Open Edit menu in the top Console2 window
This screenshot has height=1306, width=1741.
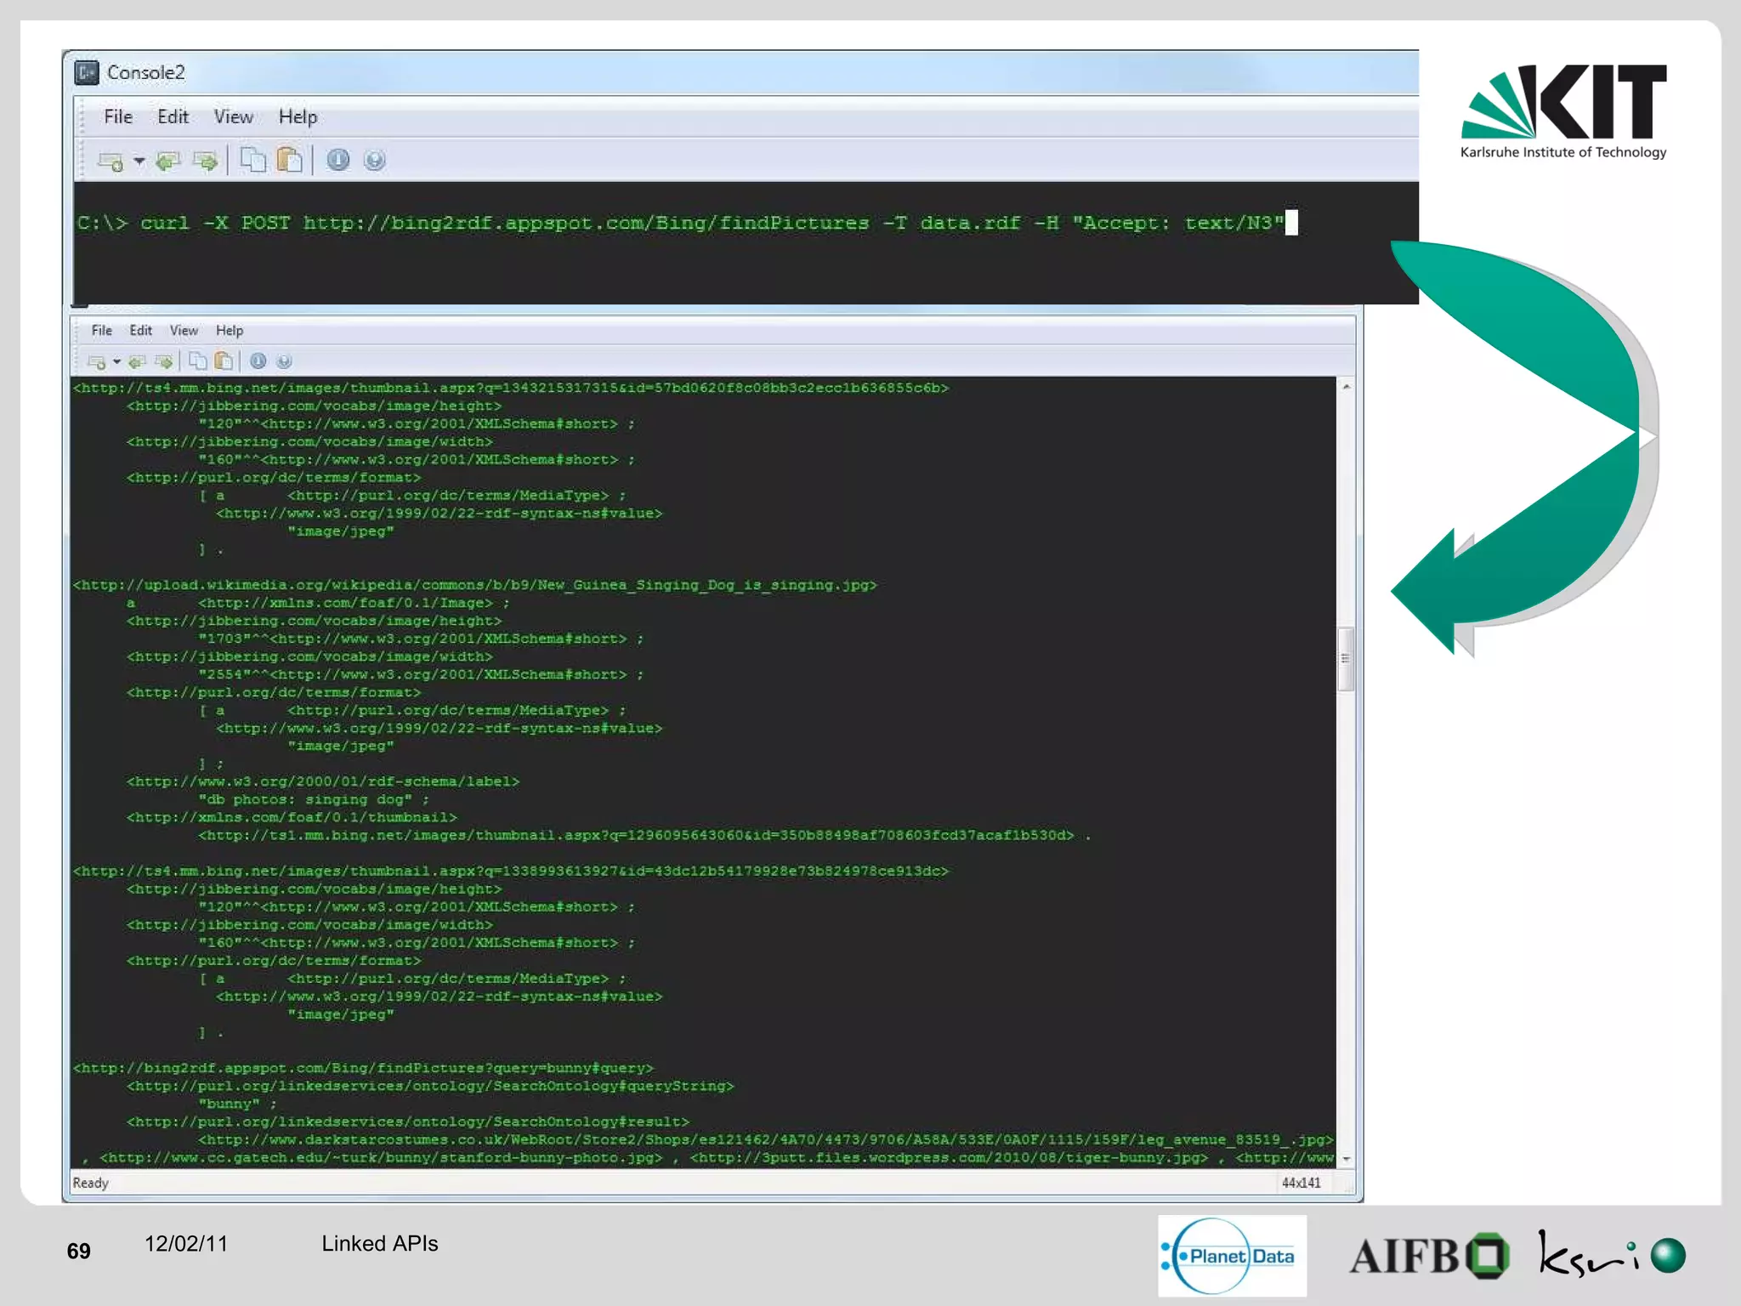click(173, 116)
